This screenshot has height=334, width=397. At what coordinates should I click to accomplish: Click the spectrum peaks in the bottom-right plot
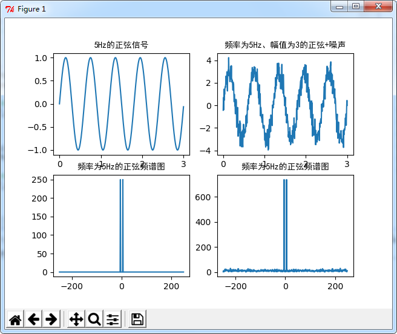pos(286,225)
